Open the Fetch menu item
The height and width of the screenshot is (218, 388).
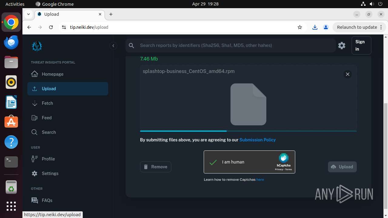pos(68,103)
